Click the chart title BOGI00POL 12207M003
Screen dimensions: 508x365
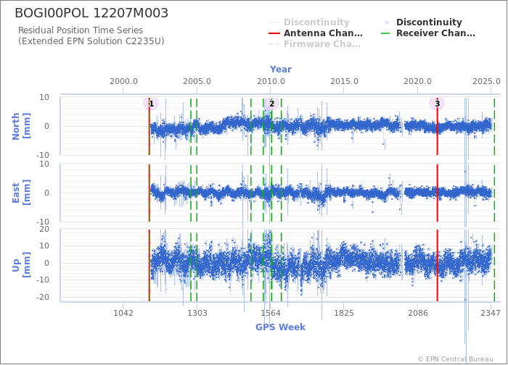(91, 13)
